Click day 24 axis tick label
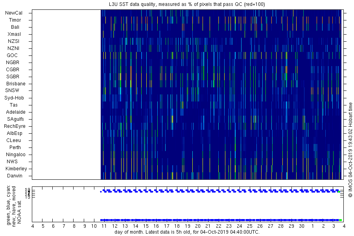 tap(239, 226)
